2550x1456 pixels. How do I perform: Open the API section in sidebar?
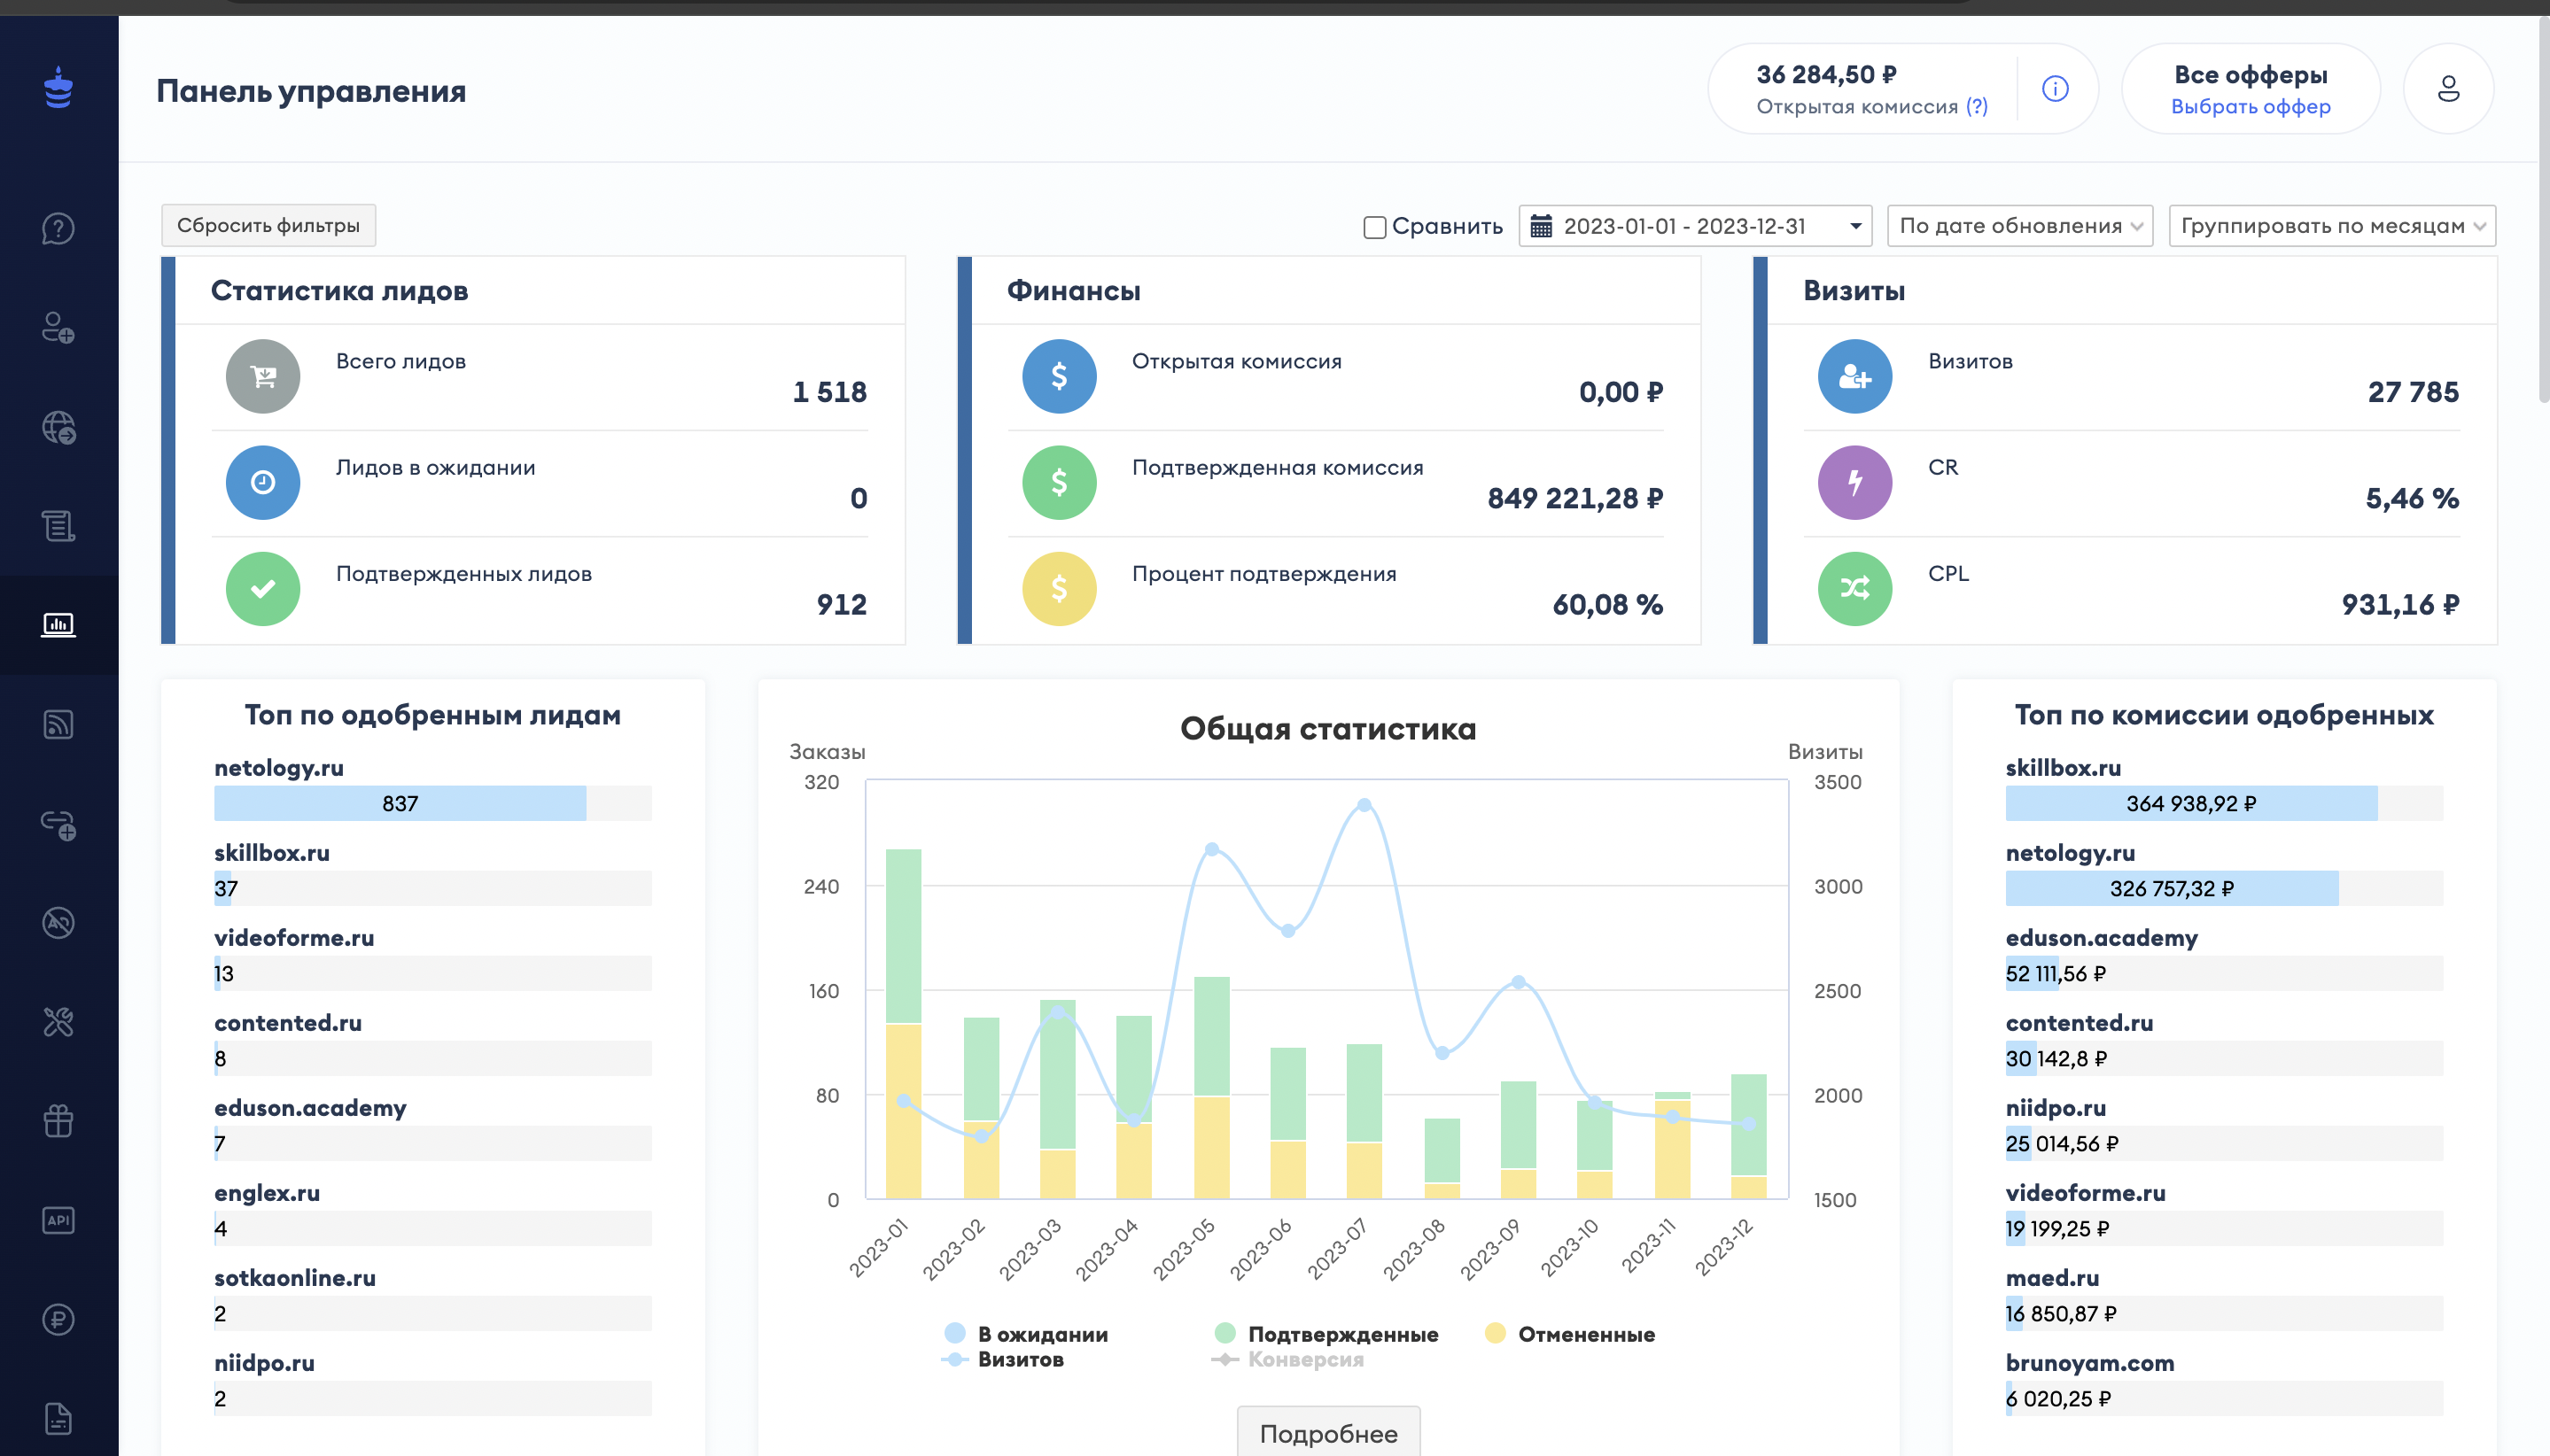point(58,1220)
